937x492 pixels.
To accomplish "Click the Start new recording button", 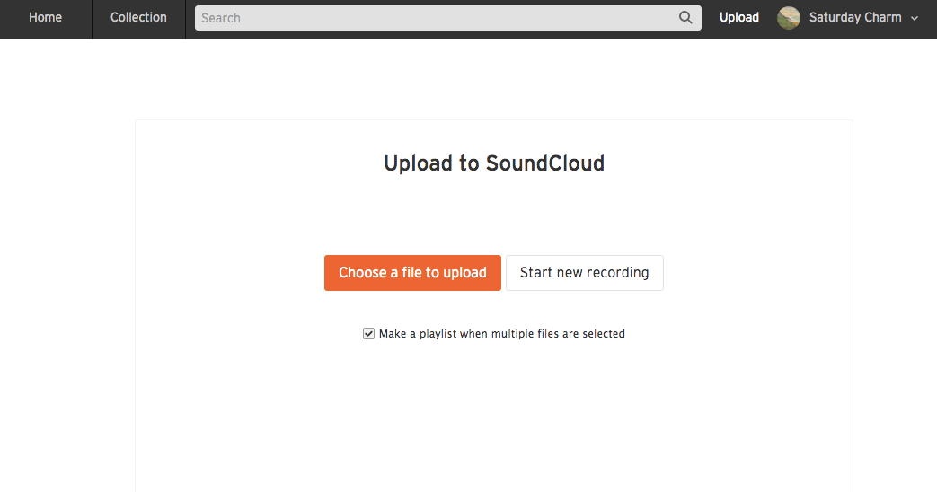I will click(x=584, y=273).
